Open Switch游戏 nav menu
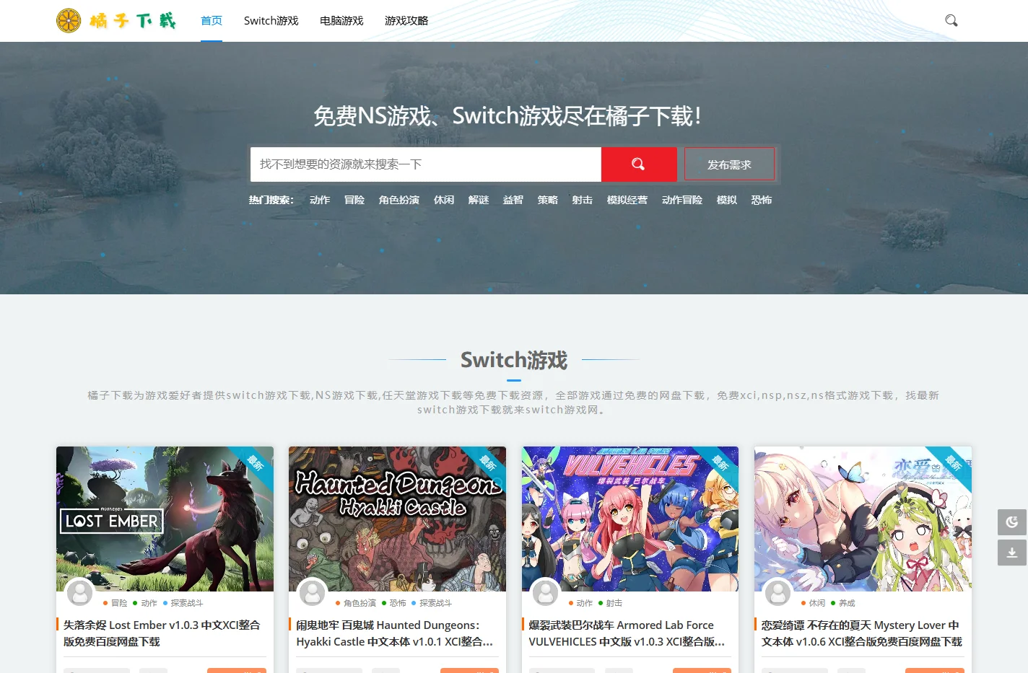Image resolution: width=1028 pixels, height=673 pixels. point(271,20)
